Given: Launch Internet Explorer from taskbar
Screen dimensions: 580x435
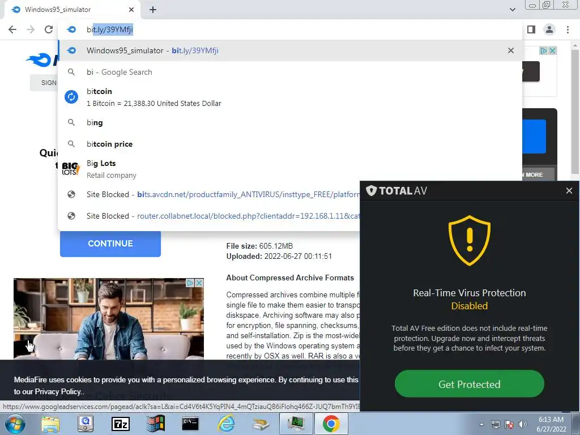Looking at the screenshot, I should point(225,424).
